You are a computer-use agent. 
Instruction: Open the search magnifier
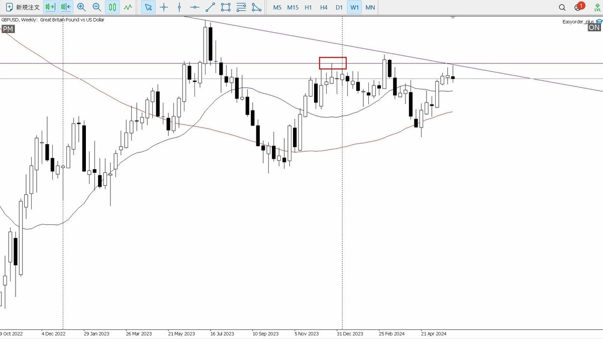(563, 8)
